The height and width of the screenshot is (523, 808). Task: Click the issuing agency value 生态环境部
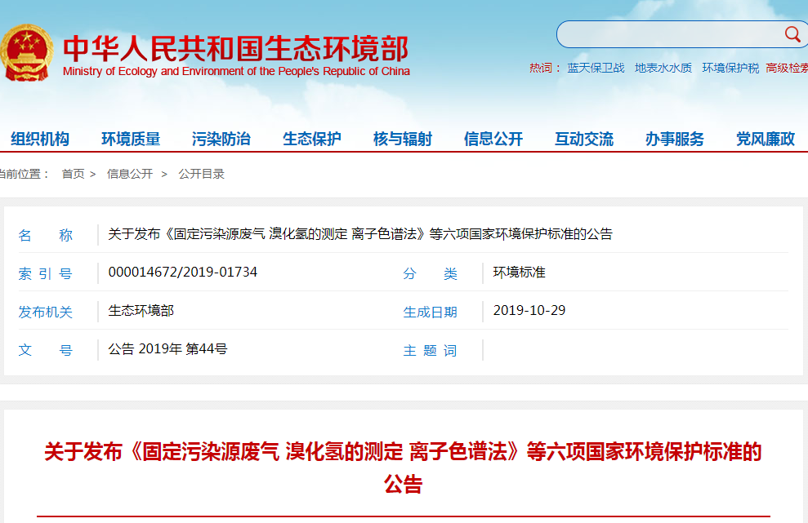tap(141, 311)
